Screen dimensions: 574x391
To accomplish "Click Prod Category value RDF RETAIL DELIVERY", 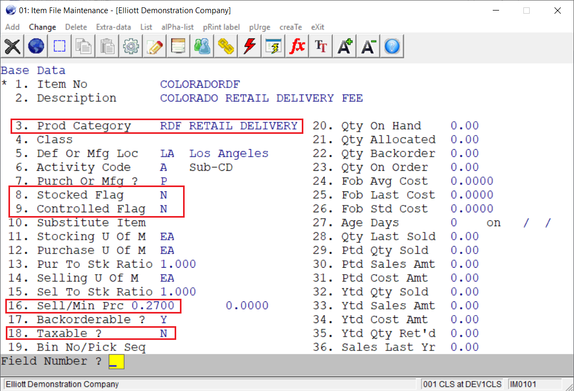I will pyautogui.click(x=229, y=126).
